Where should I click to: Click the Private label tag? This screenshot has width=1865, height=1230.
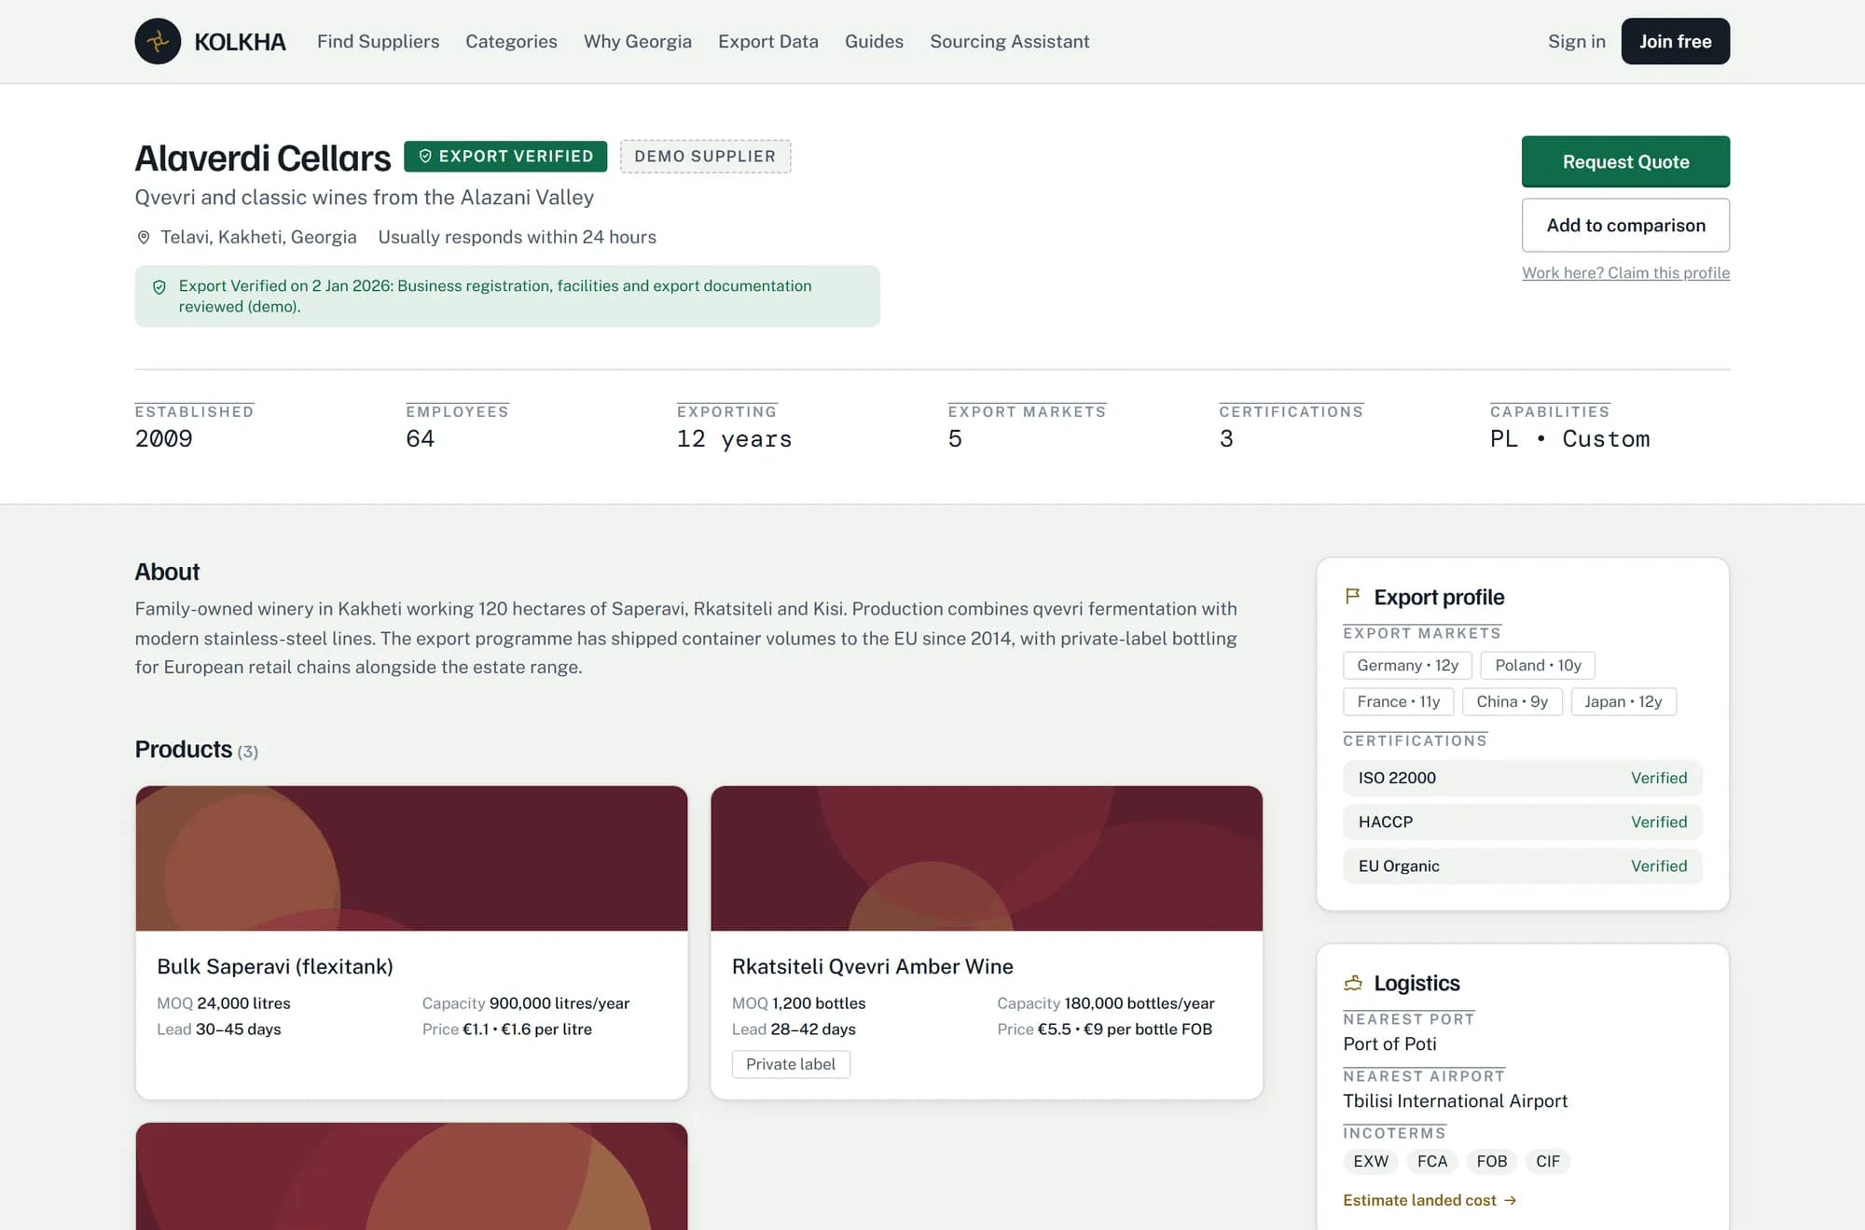pos(791,1064)
